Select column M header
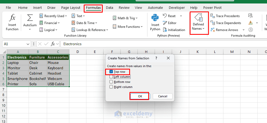Screen dimensions: 267x123 [232, 52]
